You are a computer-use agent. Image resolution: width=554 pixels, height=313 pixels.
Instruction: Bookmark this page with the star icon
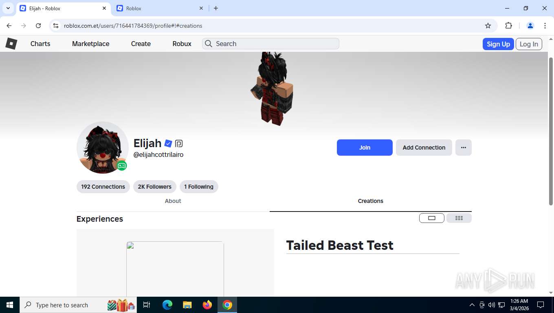pos(488,26)
